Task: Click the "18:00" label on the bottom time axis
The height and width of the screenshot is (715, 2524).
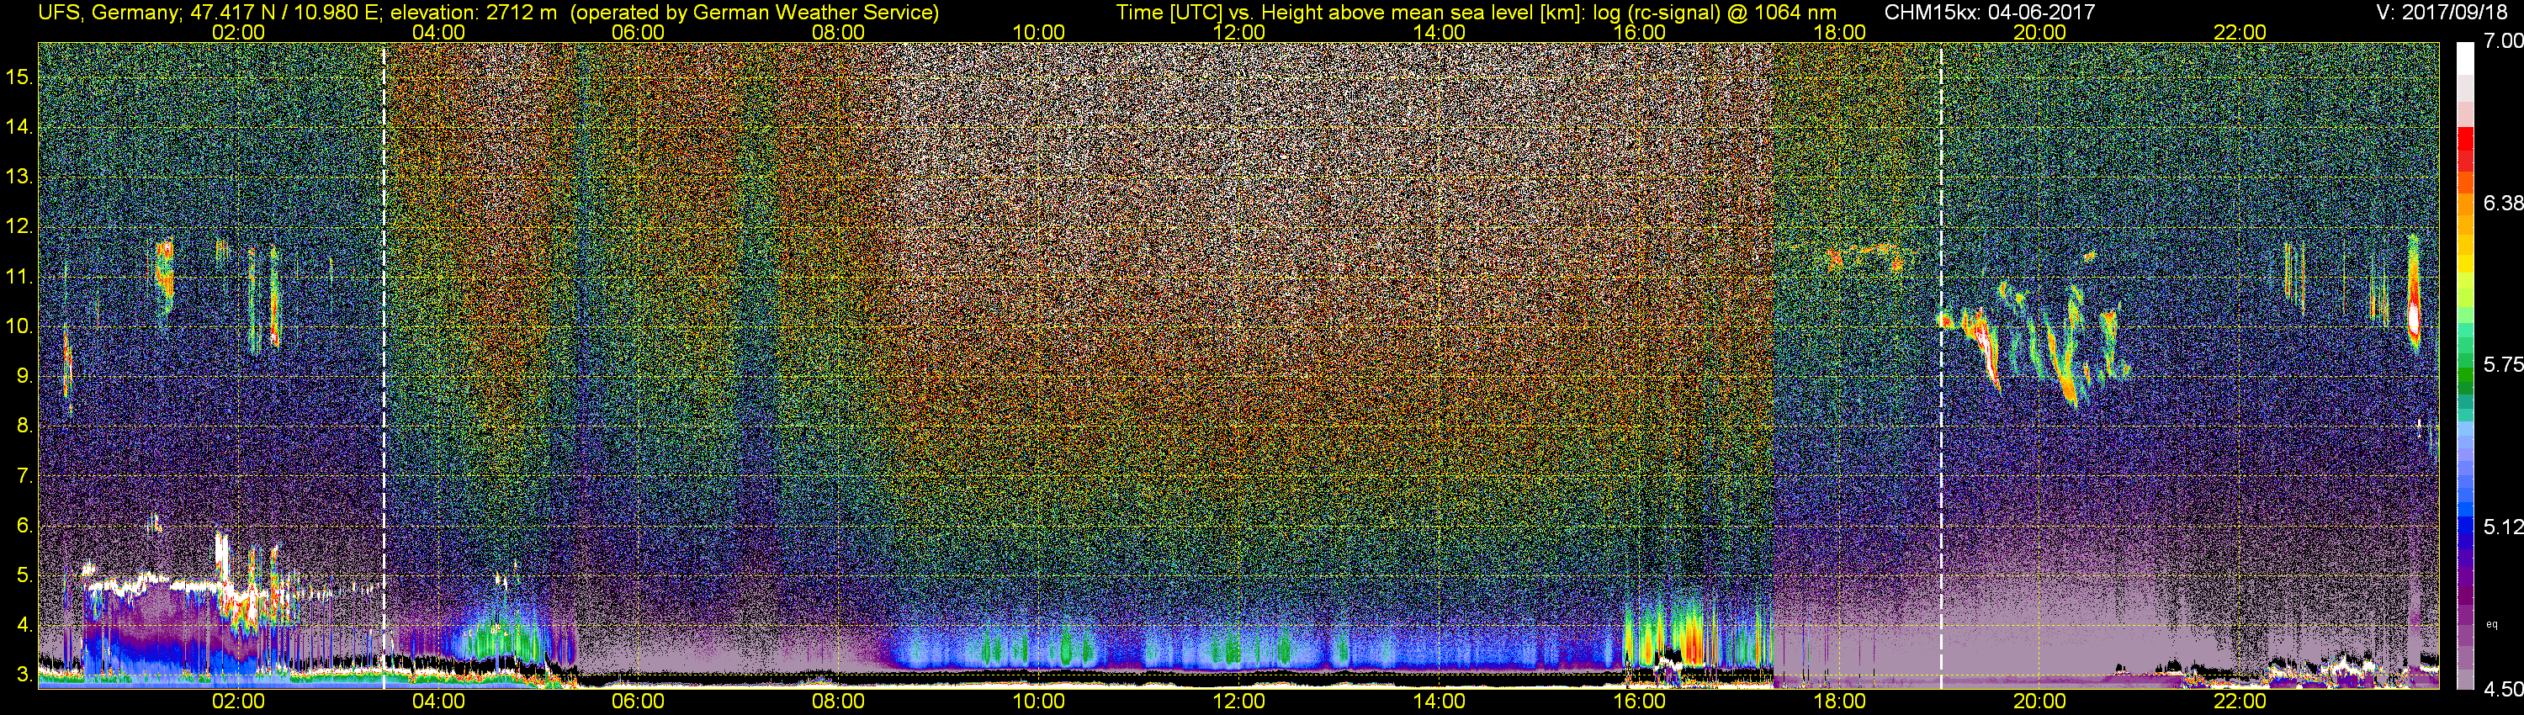Action: coord(1839,702)
